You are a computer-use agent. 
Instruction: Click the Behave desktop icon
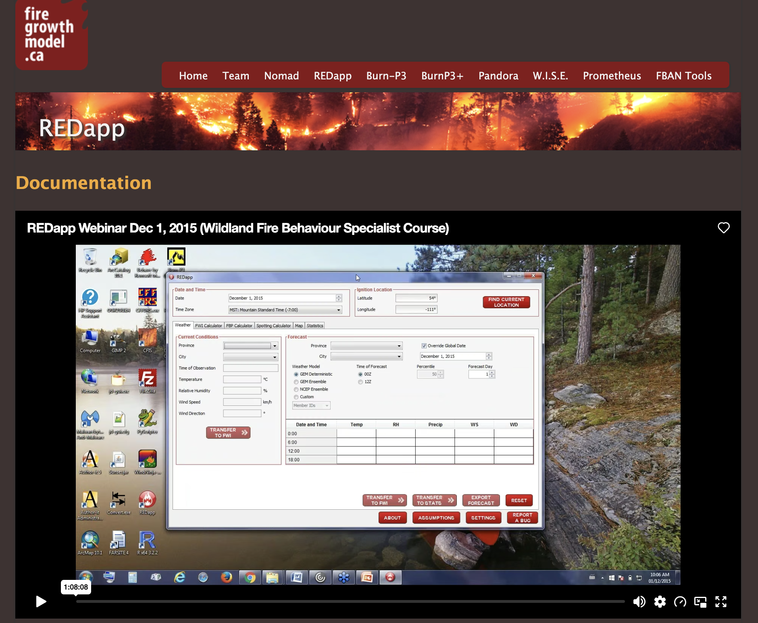(x=147, y=262)
